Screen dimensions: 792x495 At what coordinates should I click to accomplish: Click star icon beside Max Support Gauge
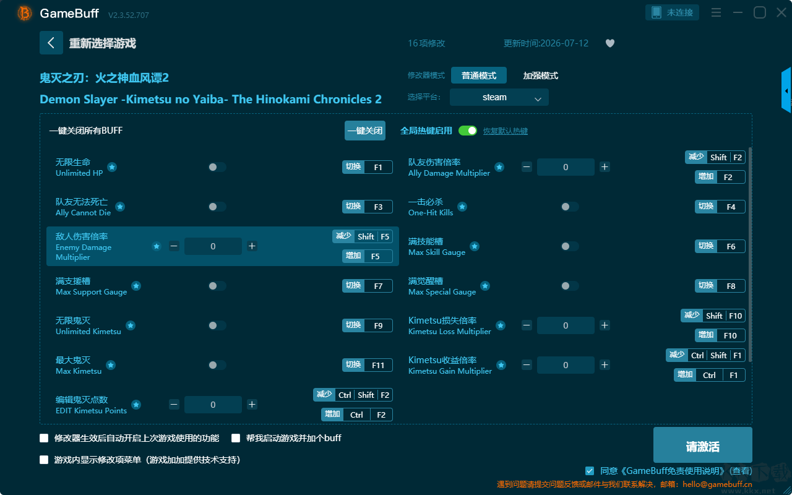[136, 286]
